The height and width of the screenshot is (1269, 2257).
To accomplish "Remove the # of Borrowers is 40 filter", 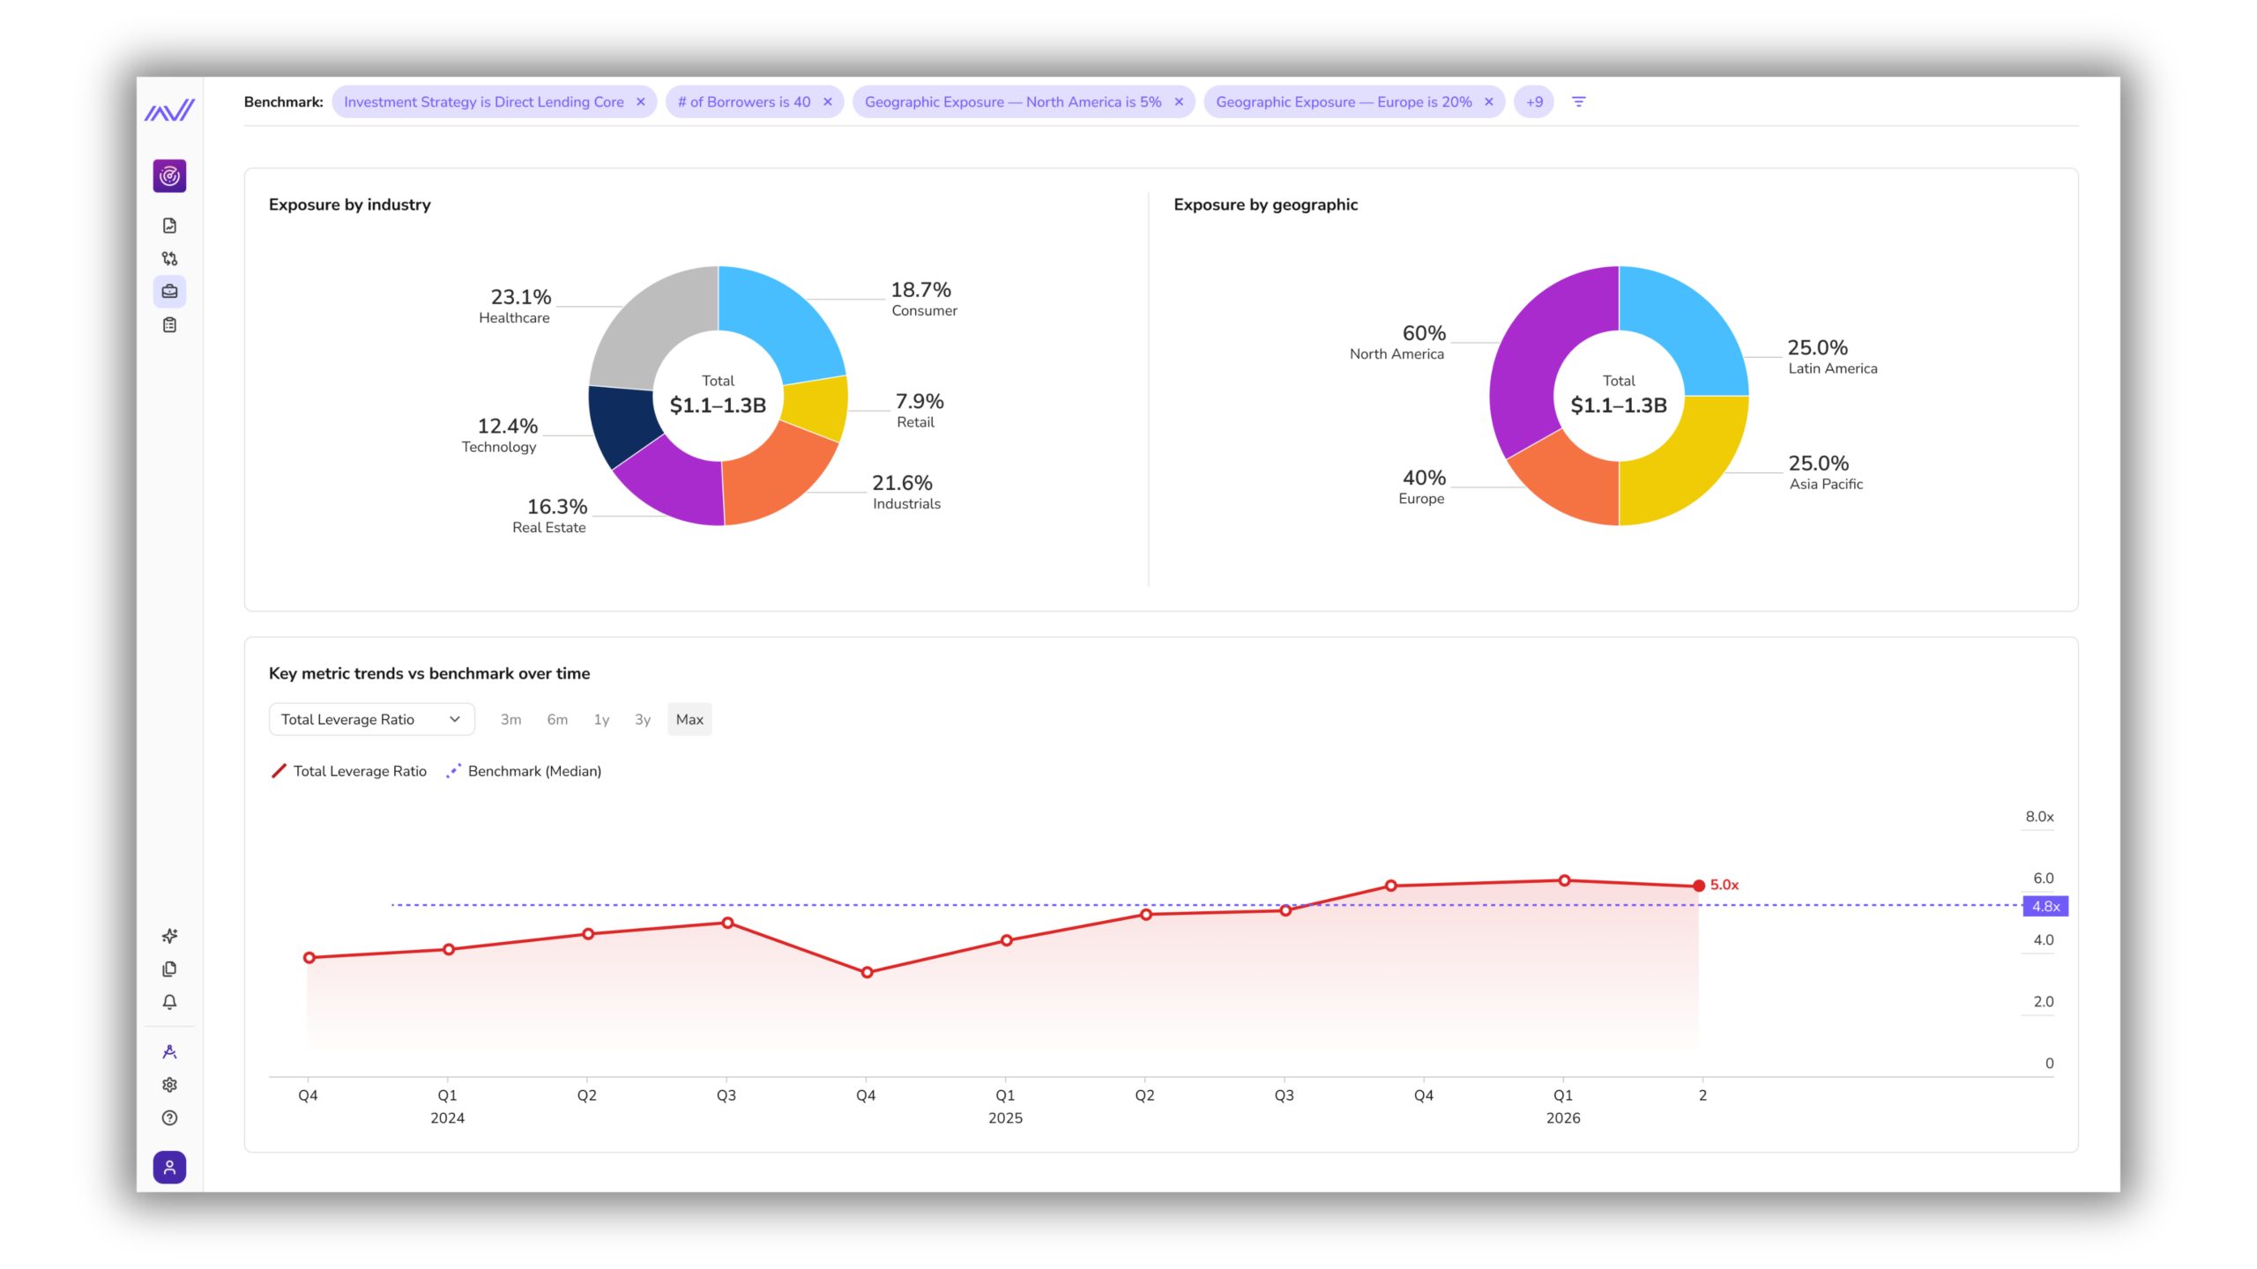I will 828,102.
